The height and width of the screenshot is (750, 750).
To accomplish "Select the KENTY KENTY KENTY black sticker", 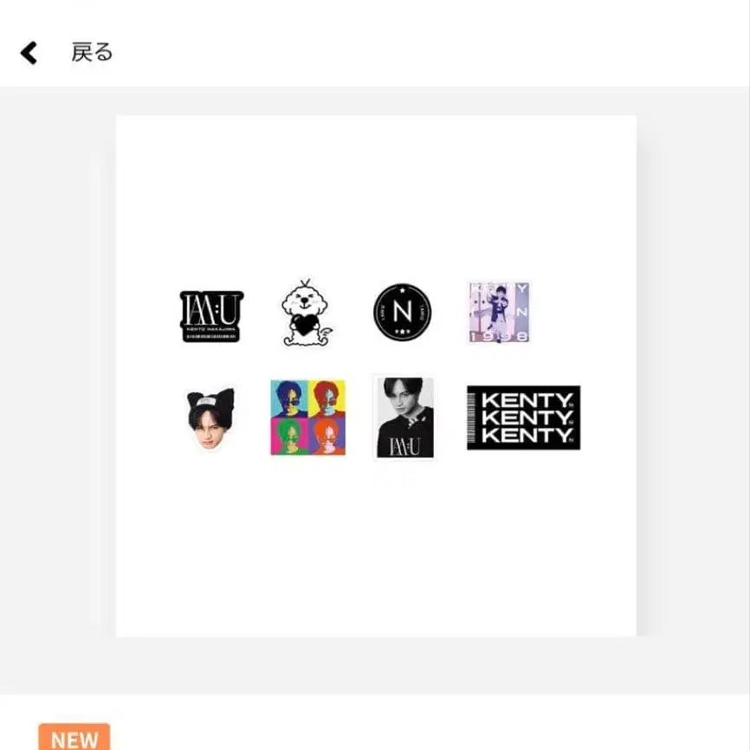I will click(x=524, y=417).
